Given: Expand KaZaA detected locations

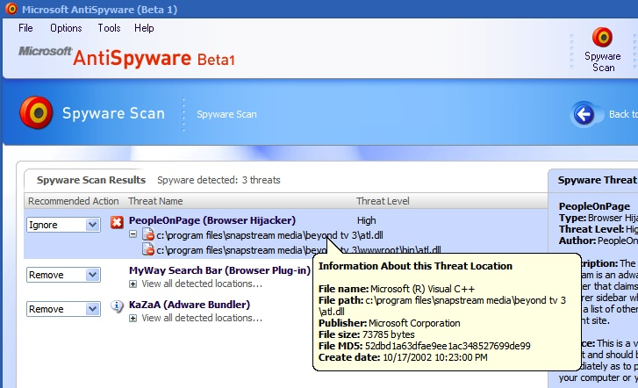Looking at the screenshot, I should (133, 318).
